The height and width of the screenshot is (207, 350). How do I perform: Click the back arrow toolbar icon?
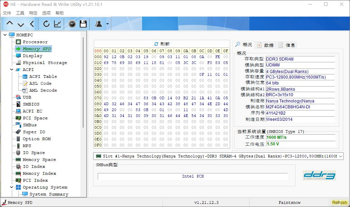[32, 24]
